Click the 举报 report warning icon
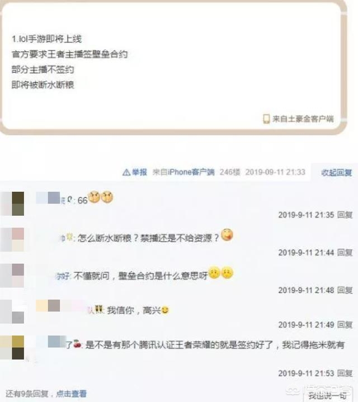 coord(126,172)
